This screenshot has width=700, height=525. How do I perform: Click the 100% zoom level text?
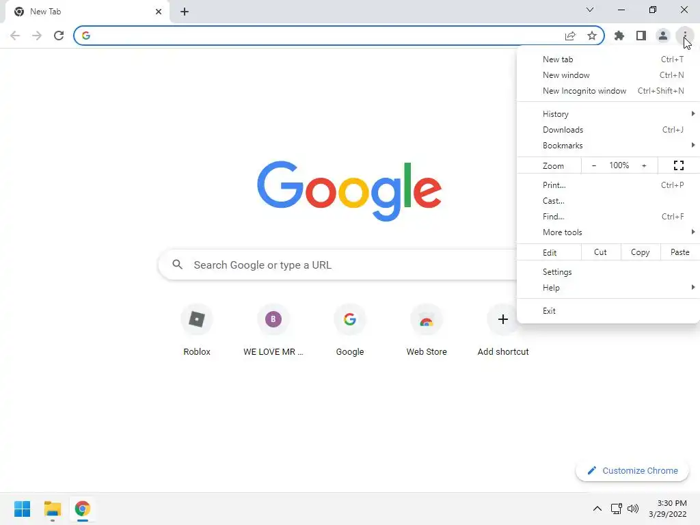(619, 165)
